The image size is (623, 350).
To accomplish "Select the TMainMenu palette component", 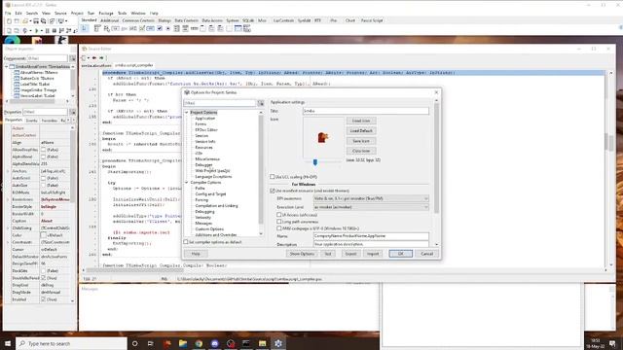I will (x=97, y=28).
